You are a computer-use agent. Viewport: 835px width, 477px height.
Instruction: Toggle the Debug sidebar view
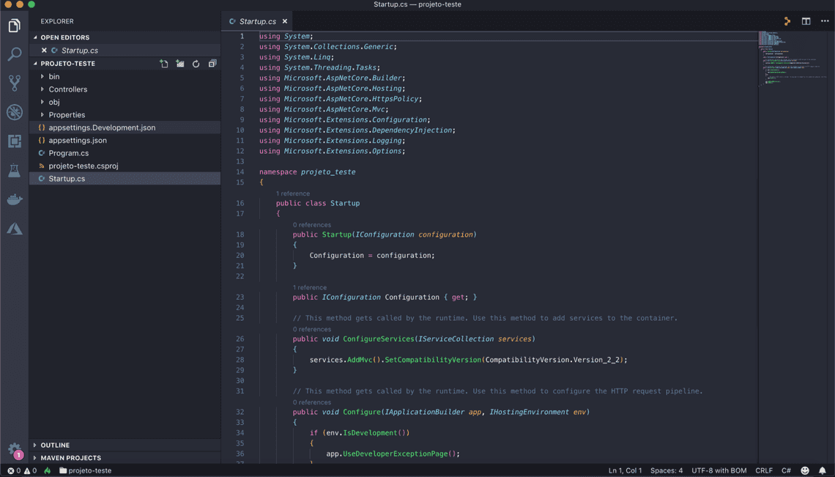pyautogui.click(x=13, y=112)
